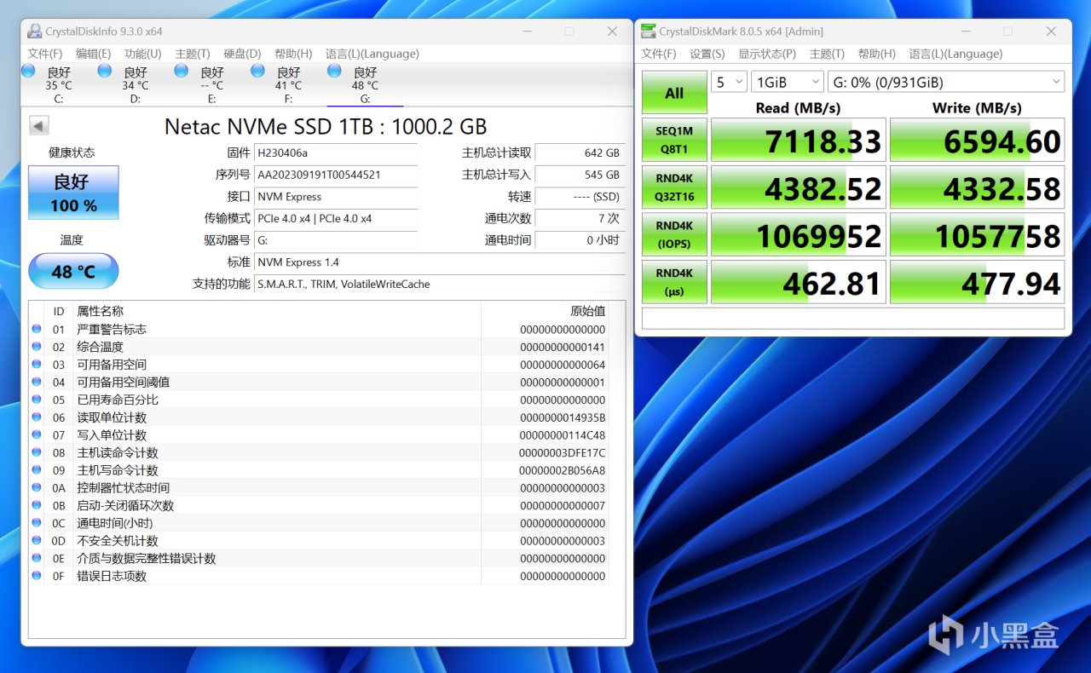The height and width of the screenshot is (673, 1091).
Task: Click the RND4K (IOPS) test button
Action: [x=674, y=234]
